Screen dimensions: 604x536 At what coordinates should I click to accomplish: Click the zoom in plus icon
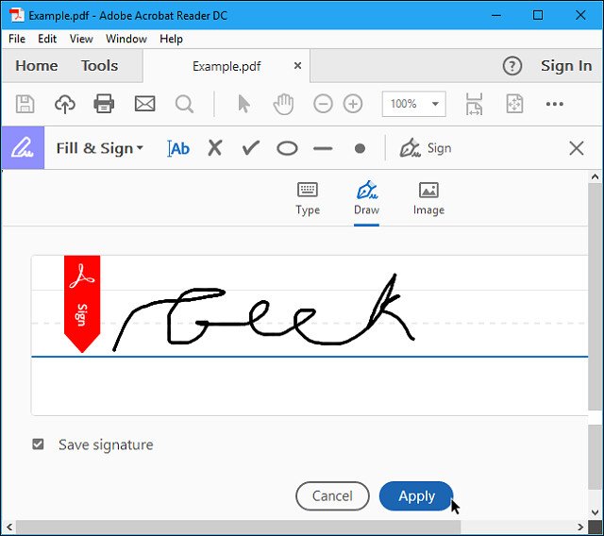353,104
